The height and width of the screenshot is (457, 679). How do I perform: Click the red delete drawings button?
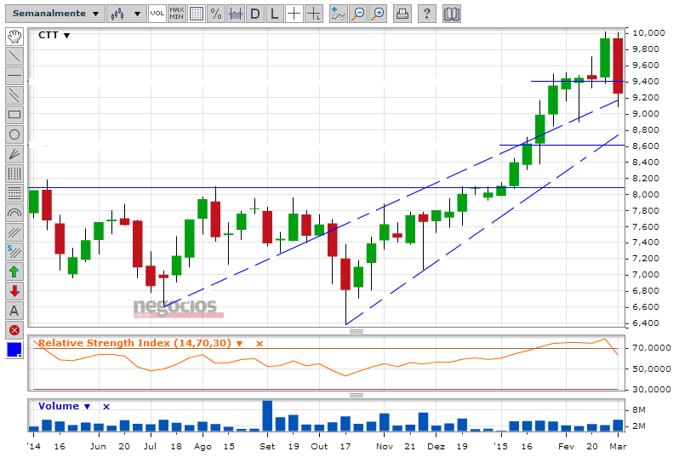point(14,330)
